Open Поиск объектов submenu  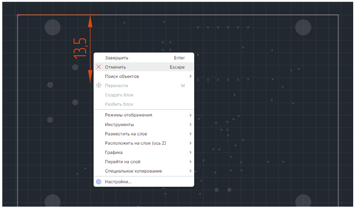click(x=144, y=76)
